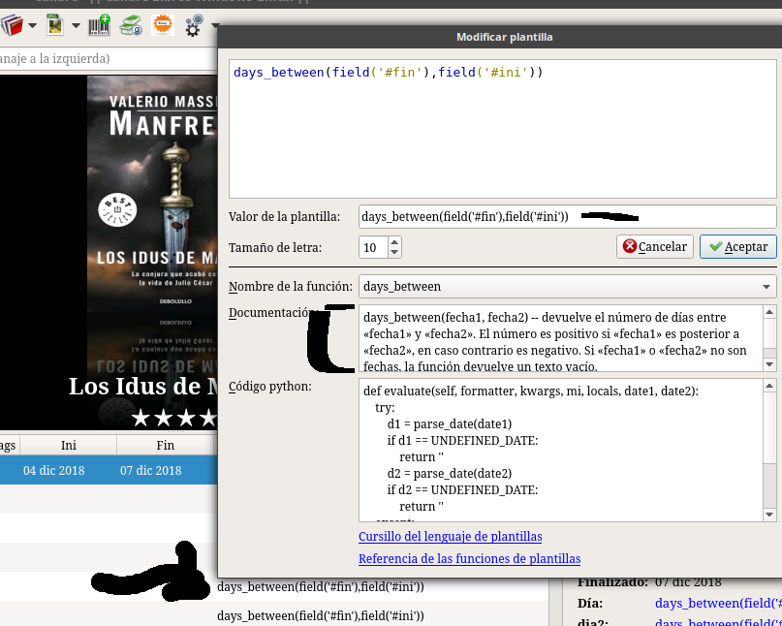
Task: Click the Goodreads sync green books icon
Action: (x=131, y=25)
